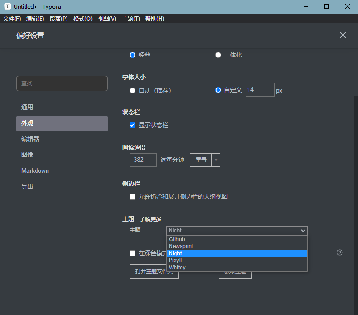Click the font size field showing 14
The width and height of the screenshot is (358, 315).
[260, 90]
